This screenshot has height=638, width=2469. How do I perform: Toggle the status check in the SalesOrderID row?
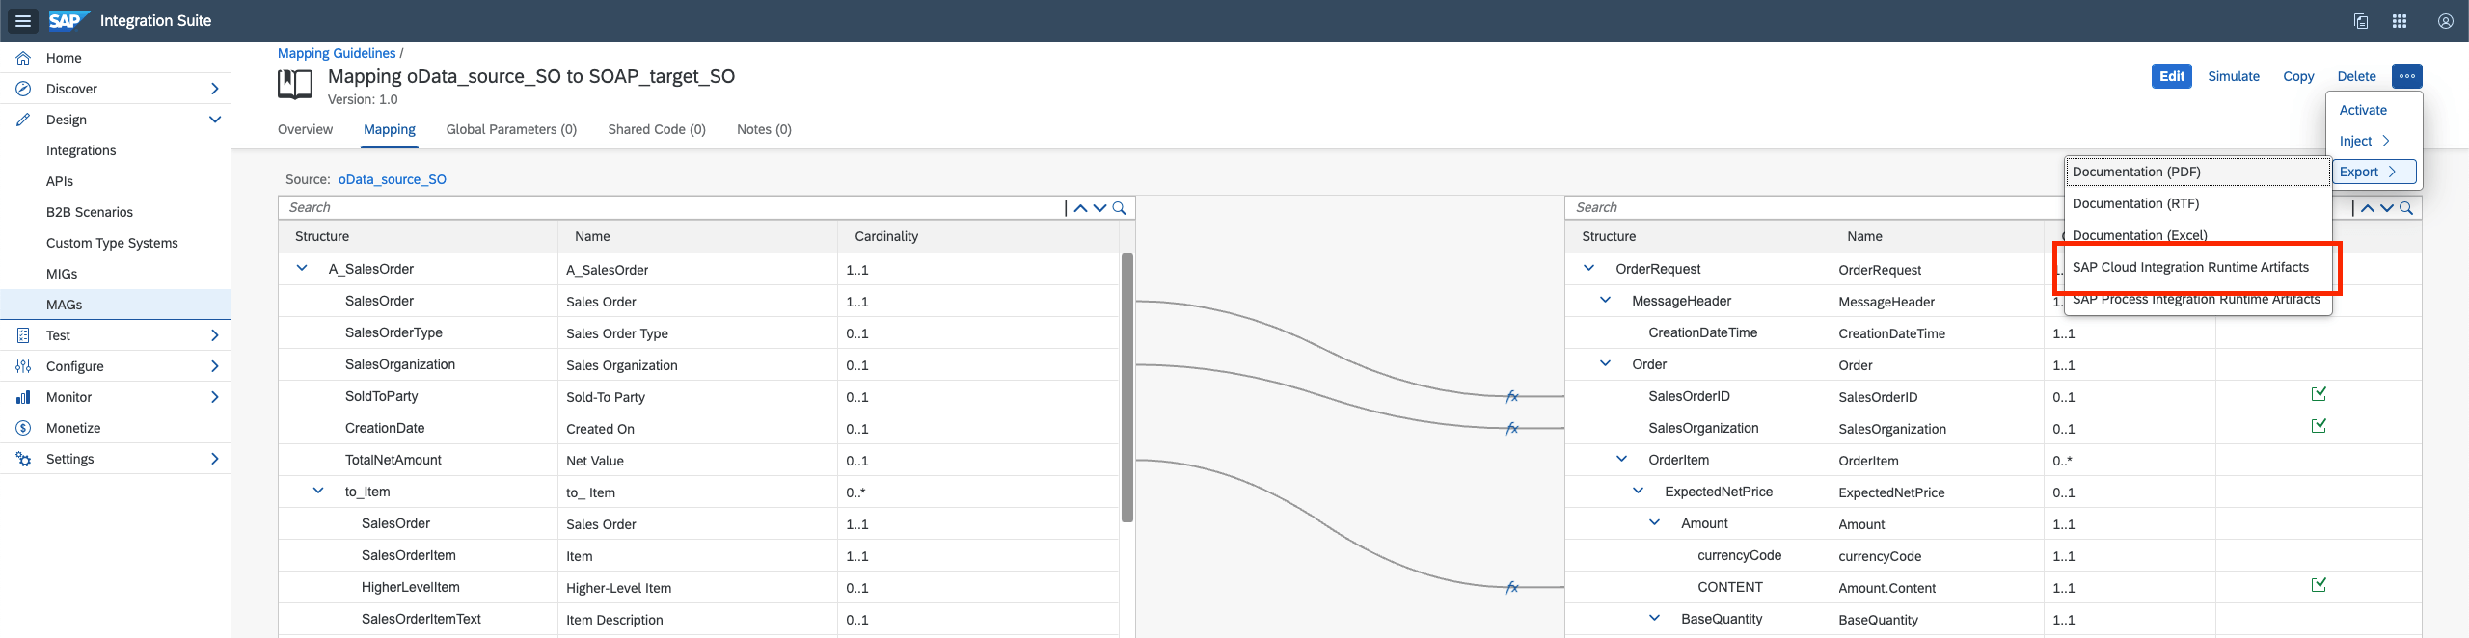2319,394
